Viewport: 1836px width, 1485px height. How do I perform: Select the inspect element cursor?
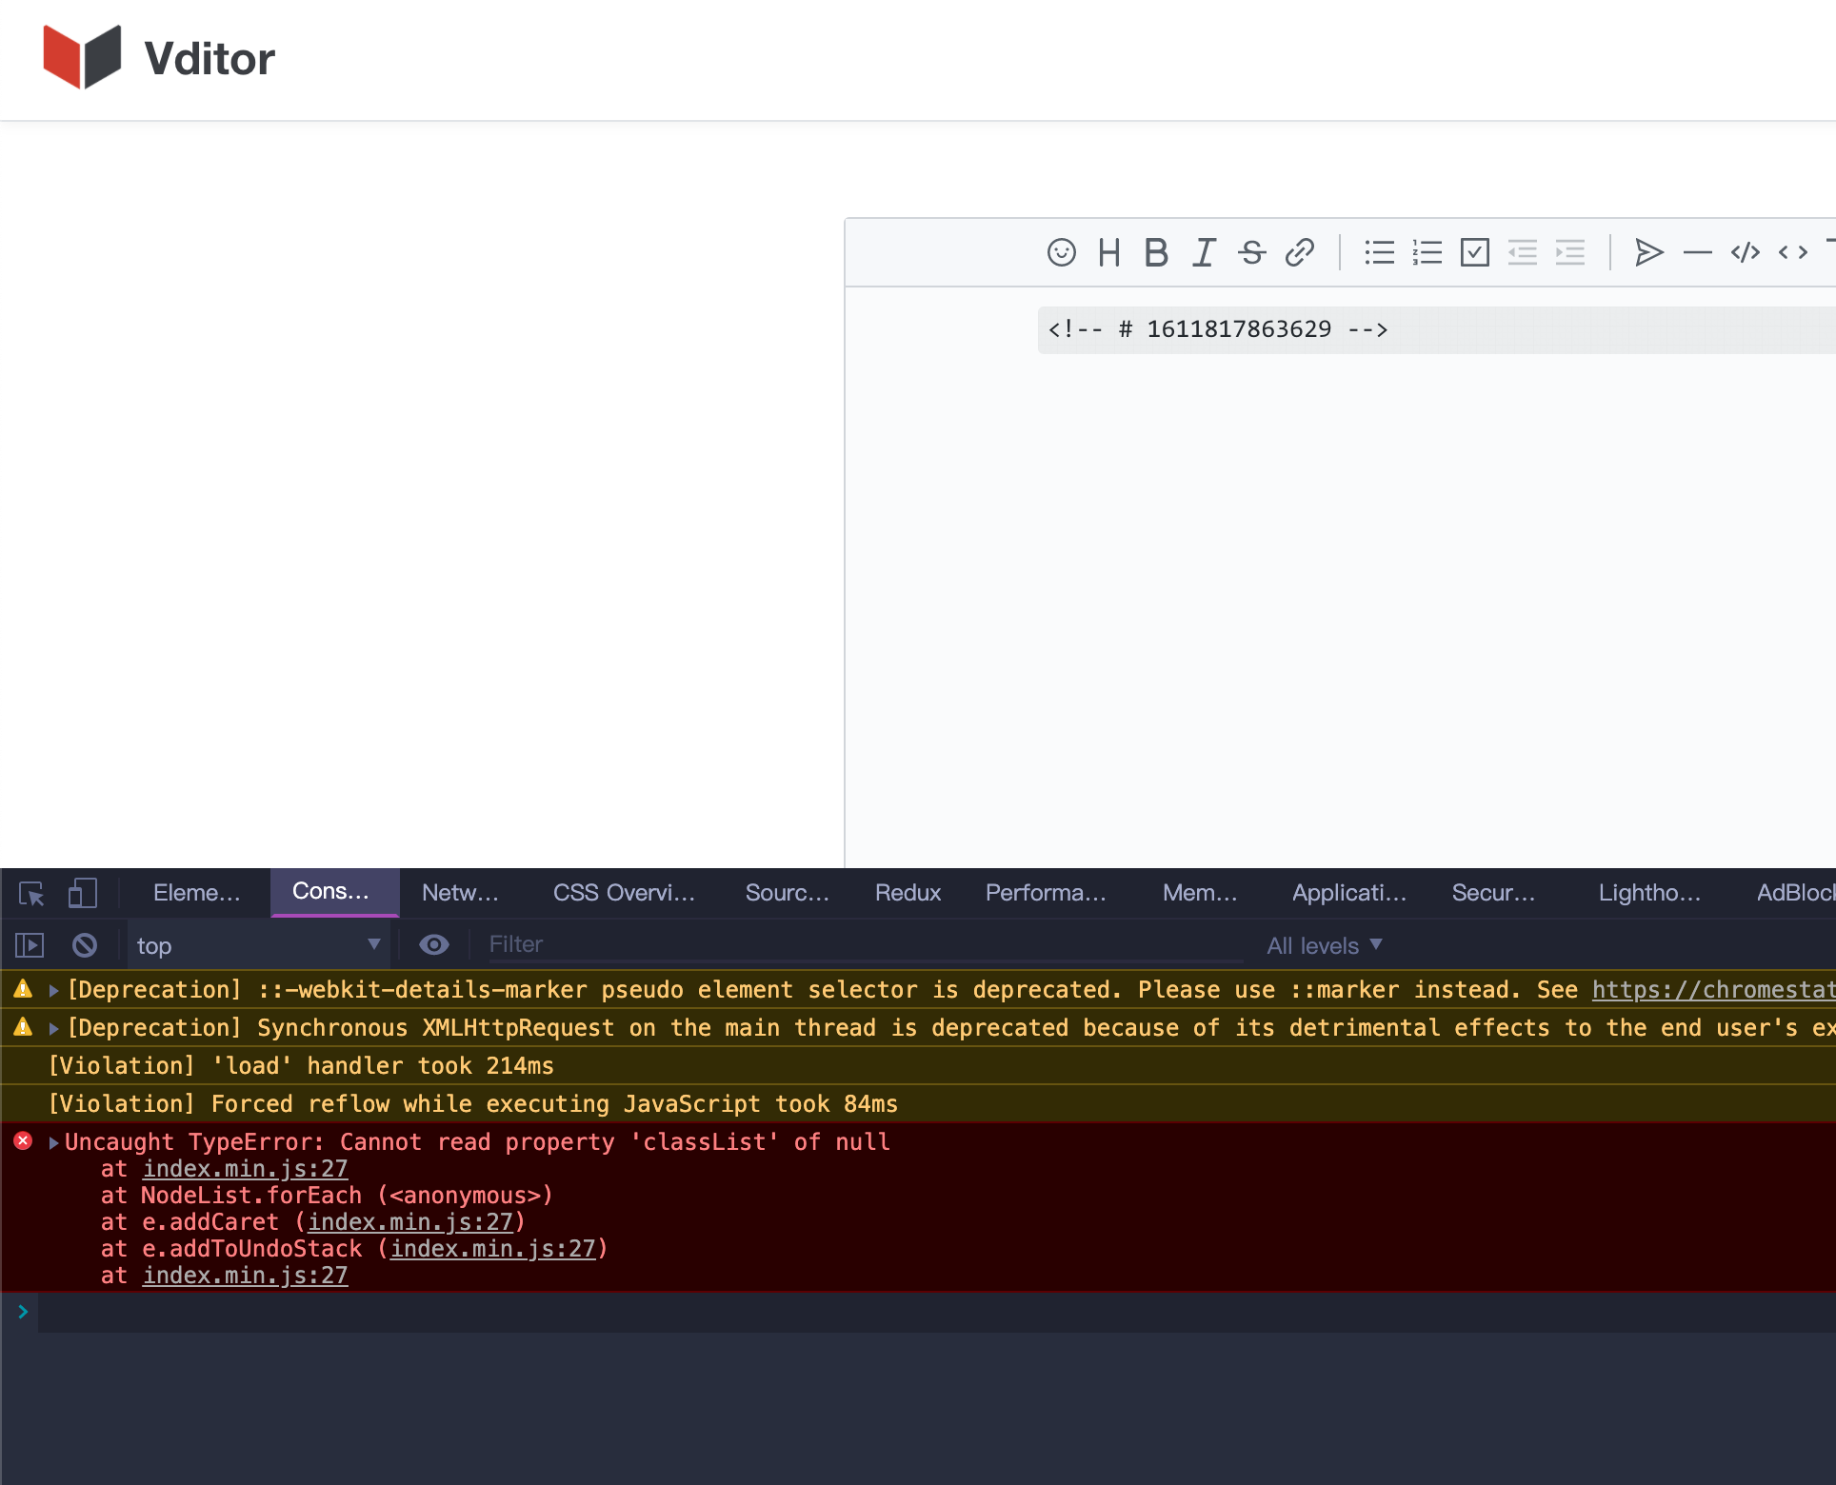30,893
